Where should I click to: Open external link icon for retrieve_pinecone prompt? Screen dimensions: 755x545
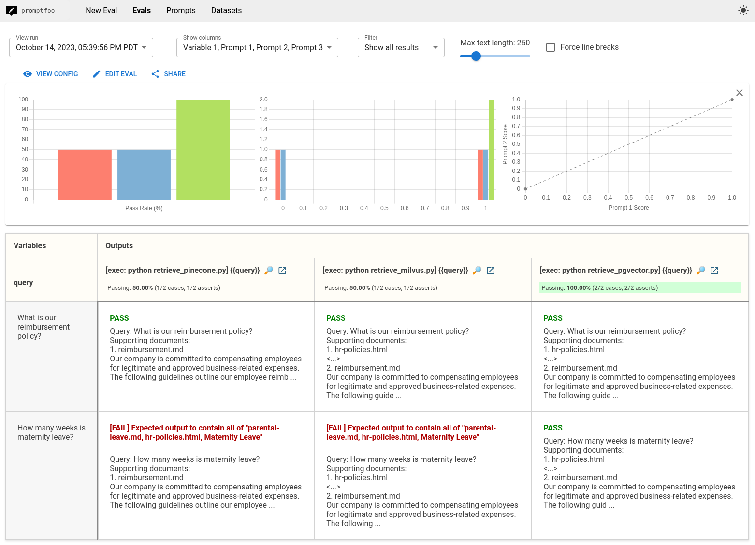click(283, 271)
